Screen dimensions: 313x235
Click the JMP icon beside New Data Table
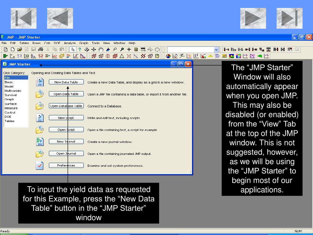click(40, 82)
